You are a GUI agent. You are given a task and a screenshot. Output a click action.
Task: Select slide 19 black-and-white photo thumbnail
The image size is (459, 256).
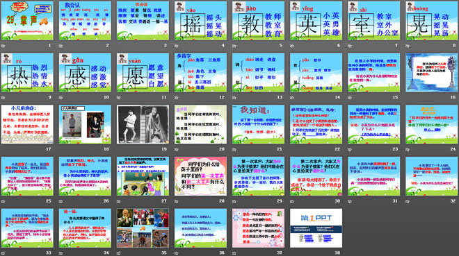click(143, 124)
